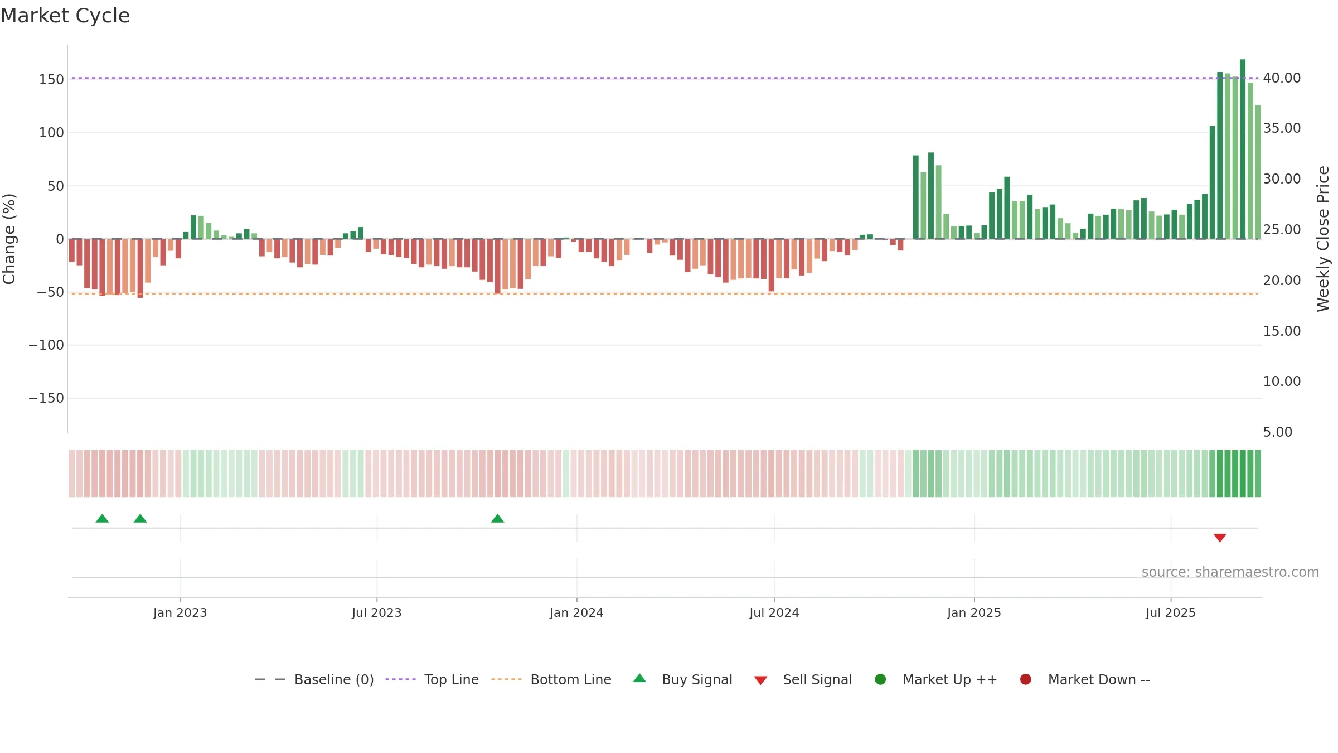
Task: Click the Jan 2025 x-axis label
Action: (x=974, y=612)
